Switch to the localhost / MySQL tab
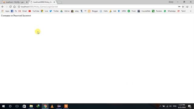 [x=15, y=2]
